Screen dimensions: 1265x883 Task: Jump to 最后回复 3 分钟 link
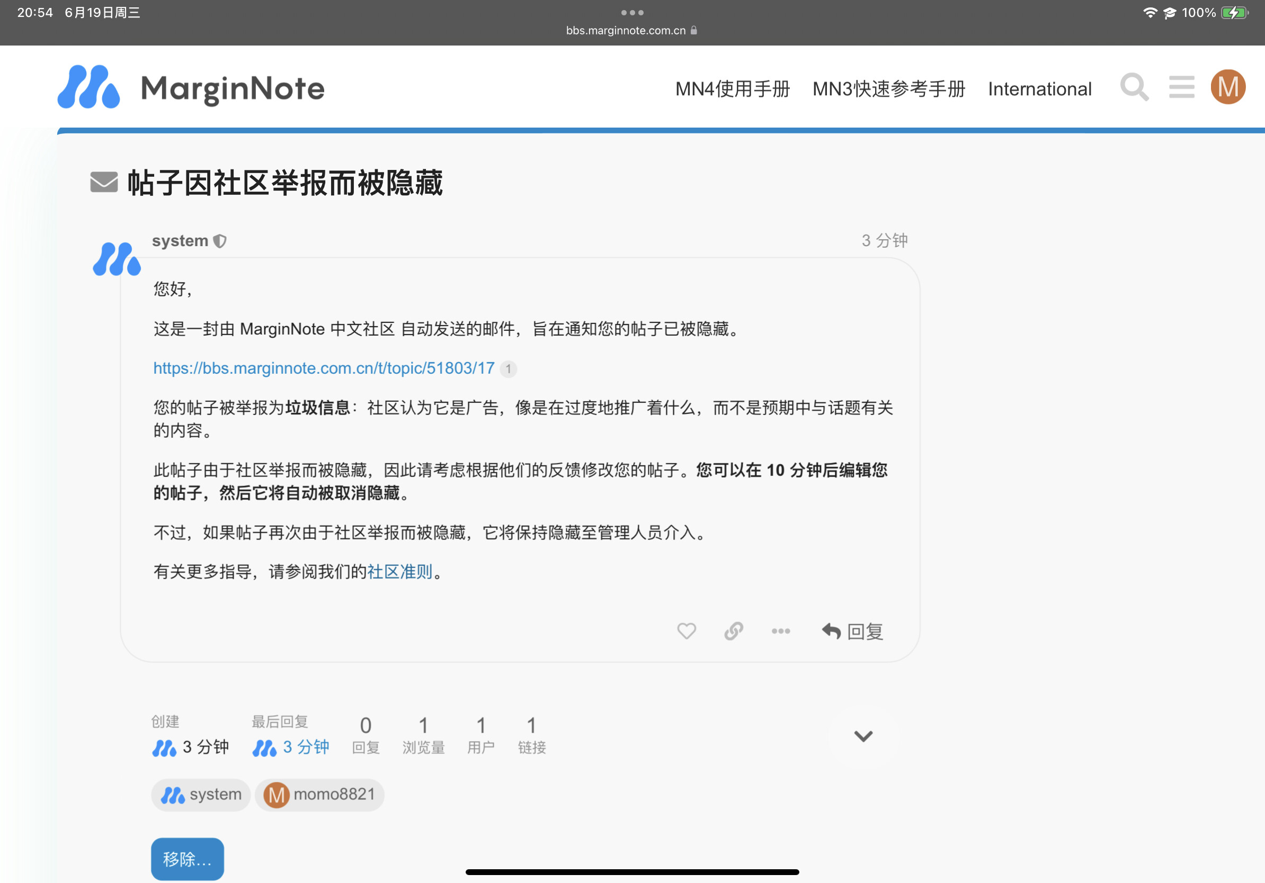point(290,736)
